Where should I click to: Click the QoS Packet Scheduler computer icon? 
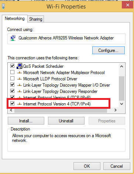(20, 66)
